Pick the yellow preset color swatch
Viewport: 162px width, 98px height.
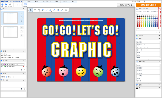click(144, 18)
